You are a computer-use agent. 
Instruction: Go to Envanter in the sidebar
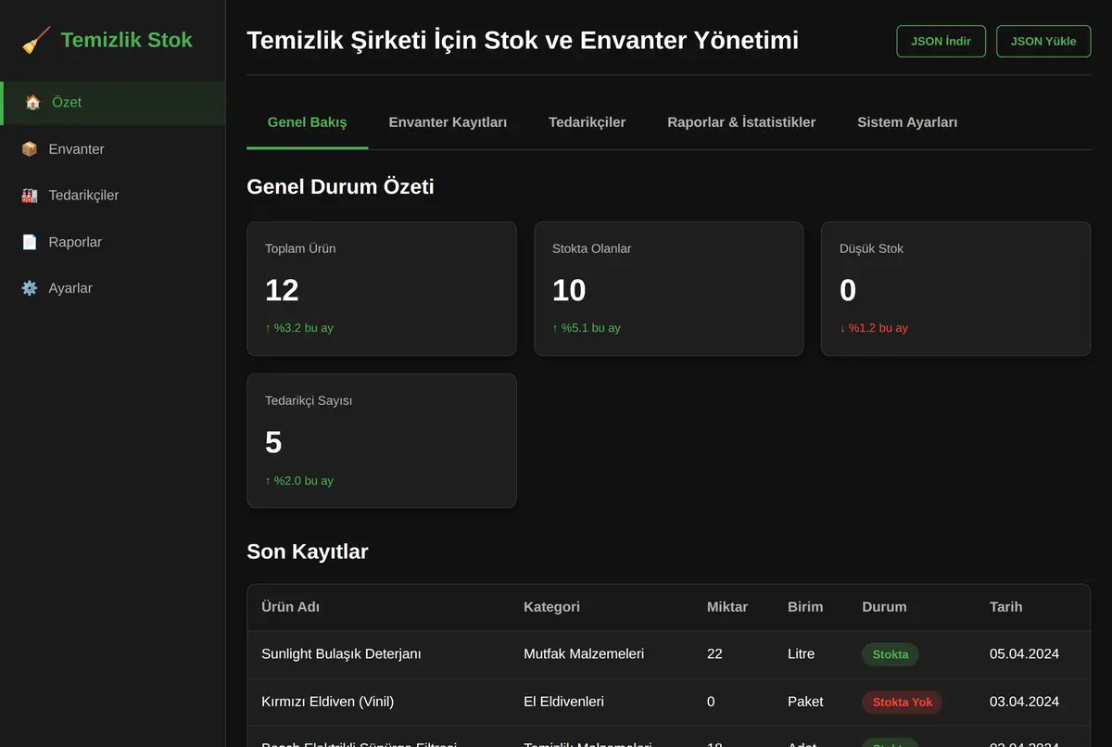(112, 148)
